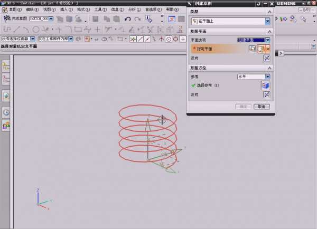Toggle the Quadrant Point snap option
Image resolution: width=317 pixels, height=229 pixels.
click(175, 39)
